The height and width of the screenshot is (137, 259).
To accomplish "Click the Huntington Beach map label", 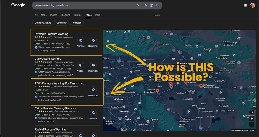I will point(110,123).
